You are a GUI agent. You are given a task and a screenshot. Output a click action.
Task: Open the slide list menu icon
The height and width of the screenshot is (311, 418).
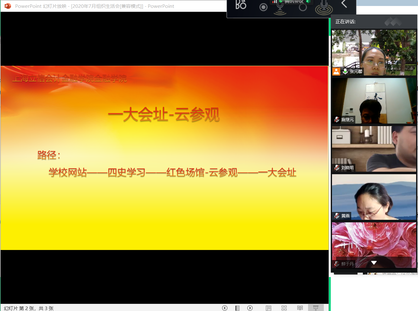pos(237,308)
